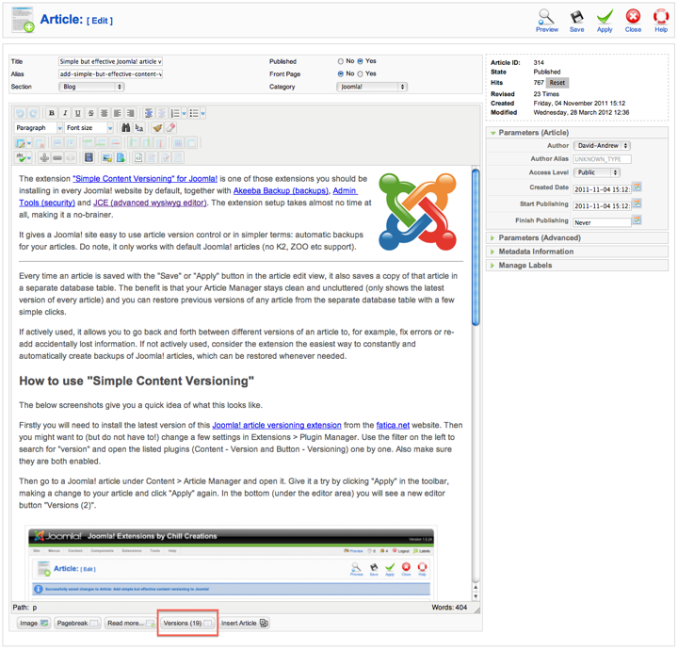Click the remove formatting eraser icon
This screenshot has height=650, width=678.
point(170,128)
